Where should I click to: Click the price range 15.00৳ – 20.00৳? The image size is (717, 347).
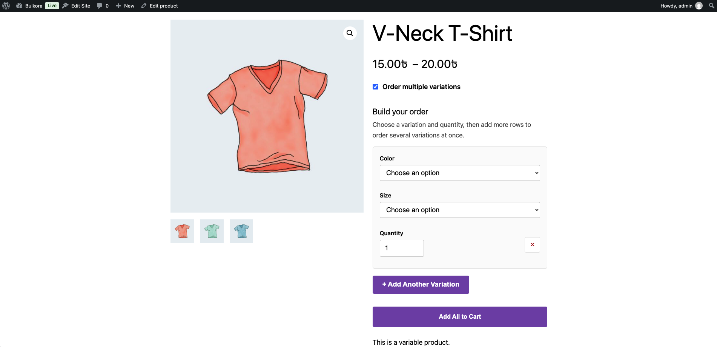pos(415,64)
